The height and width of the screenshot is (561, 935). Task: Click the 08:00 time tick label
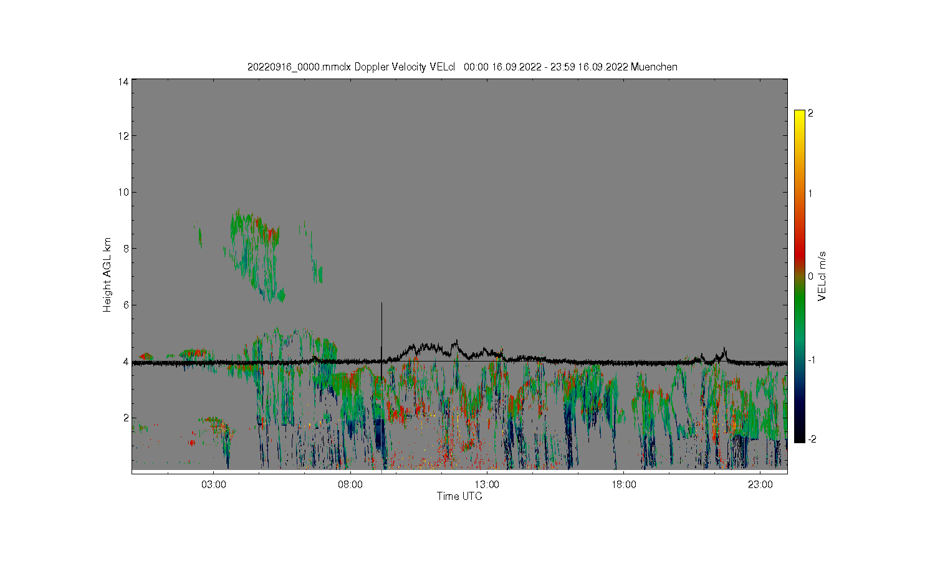click(x=350, y=484)
